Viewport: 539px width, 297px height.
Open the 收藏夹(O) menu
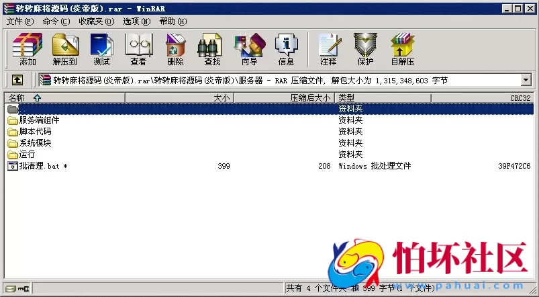coord(96,22)
